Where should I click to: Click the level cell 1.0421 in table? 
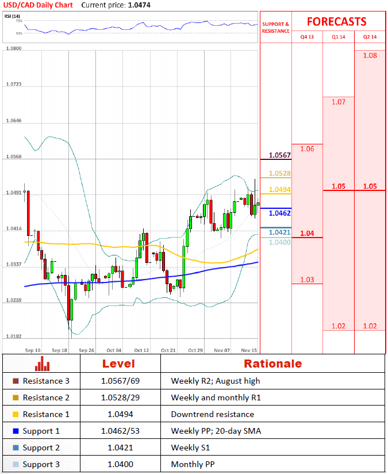click(120, 448)
